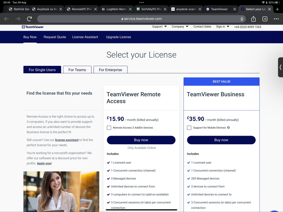Switch to the For Teams tab
This screenshot has height=212, width=283.
tap(77, 70)
